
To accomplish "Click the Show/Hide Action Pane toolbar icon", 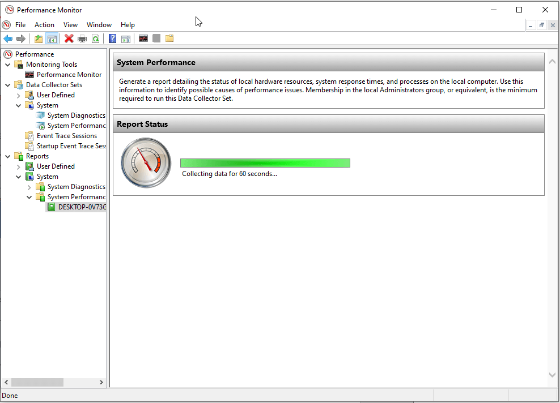I will (125, 38).
